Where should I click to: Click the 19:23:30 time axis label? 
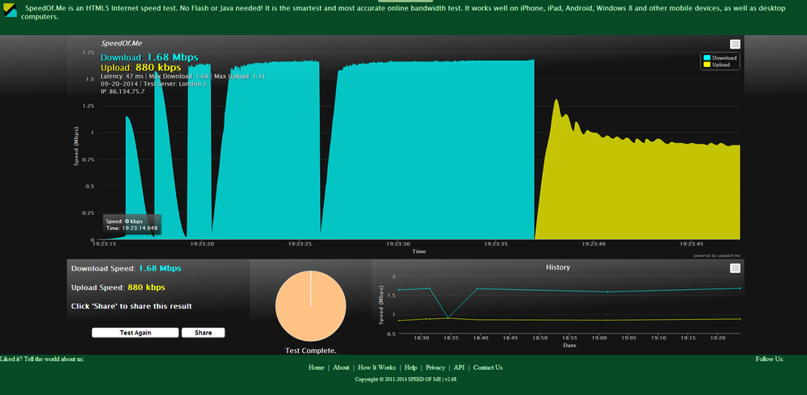(x=399, y=244)
